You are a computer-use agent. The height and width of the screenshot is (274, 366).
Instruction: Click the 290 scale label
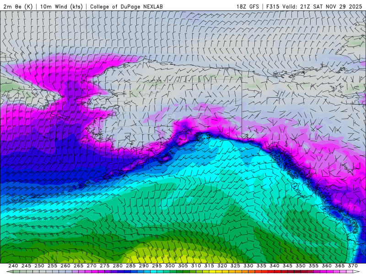click(144, 266)
